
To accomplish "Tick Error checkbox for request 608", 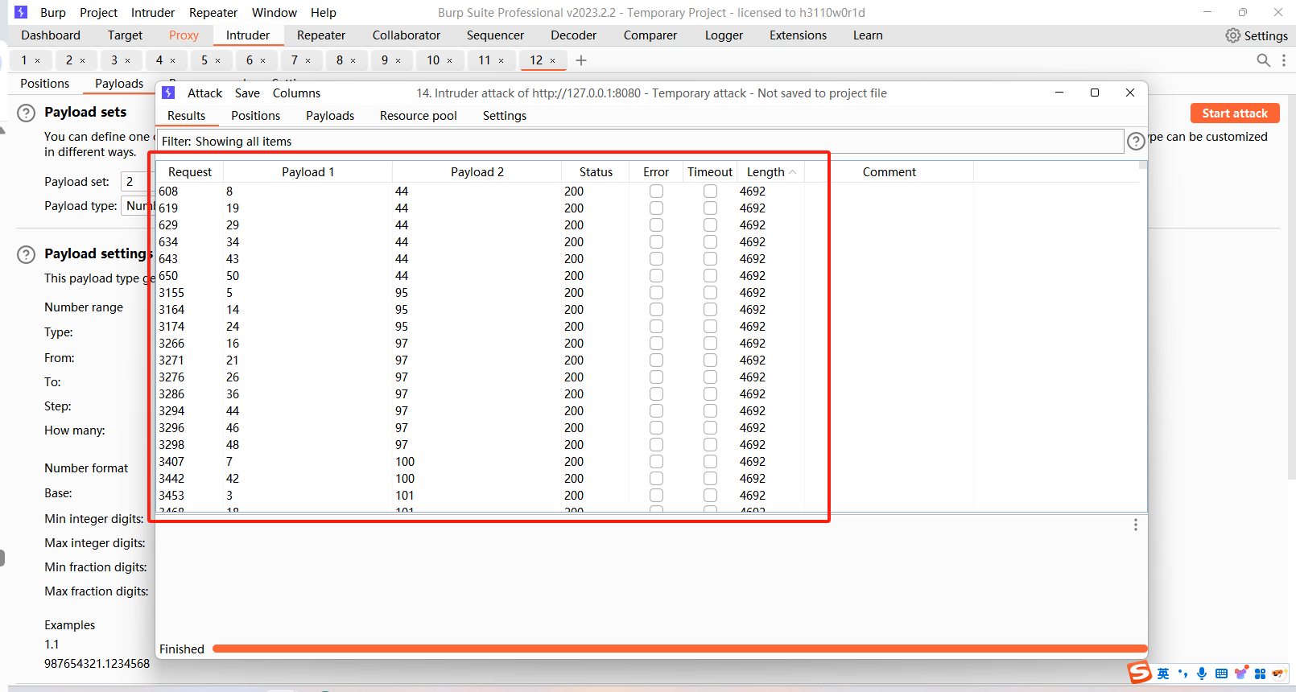I will 656,192.
